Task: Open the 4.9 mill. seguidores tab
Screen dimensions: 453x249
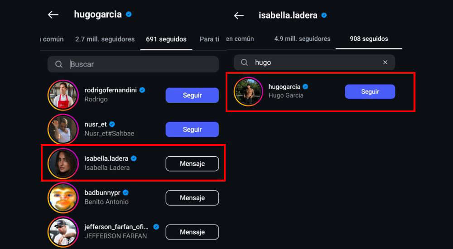Action: tap(302, 38)
